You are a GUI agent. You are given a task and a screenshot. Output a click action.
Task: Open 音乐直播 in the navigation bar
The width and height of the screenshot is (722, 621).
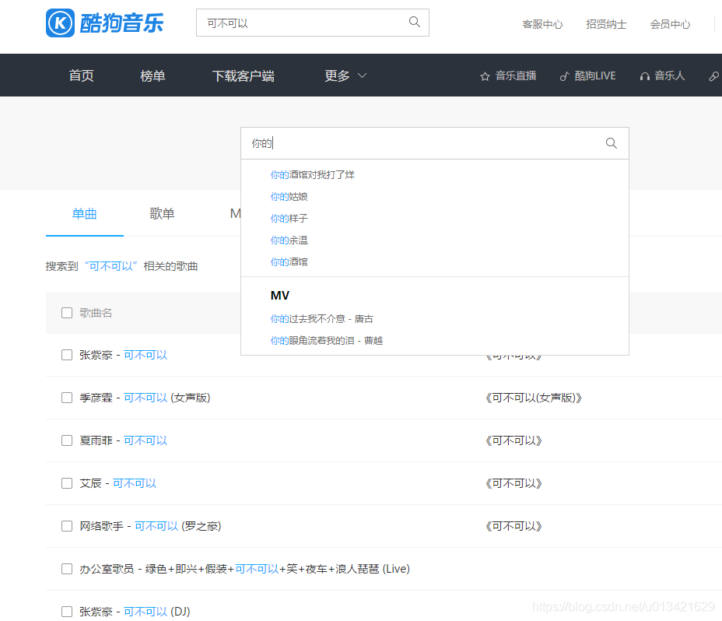516,75
